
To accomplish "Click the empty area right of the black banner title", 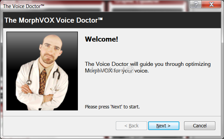I will click(x=161, y=20).
